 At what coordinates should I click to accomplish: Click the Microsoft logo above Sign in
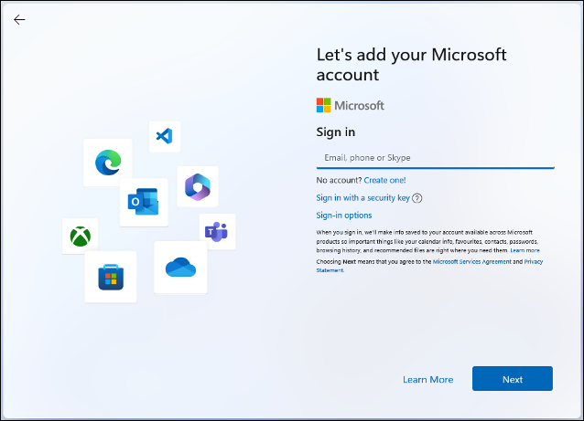350,105
